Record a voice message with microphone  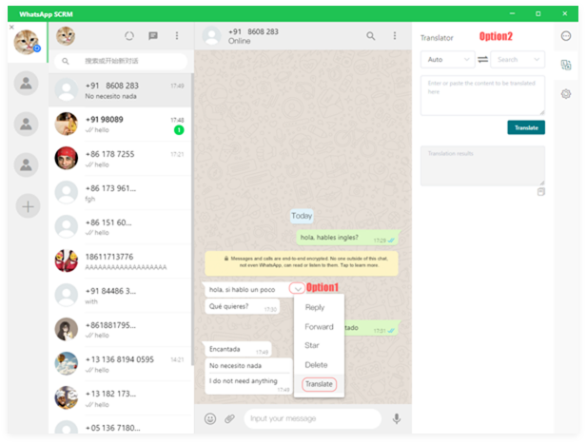[396, 418]
